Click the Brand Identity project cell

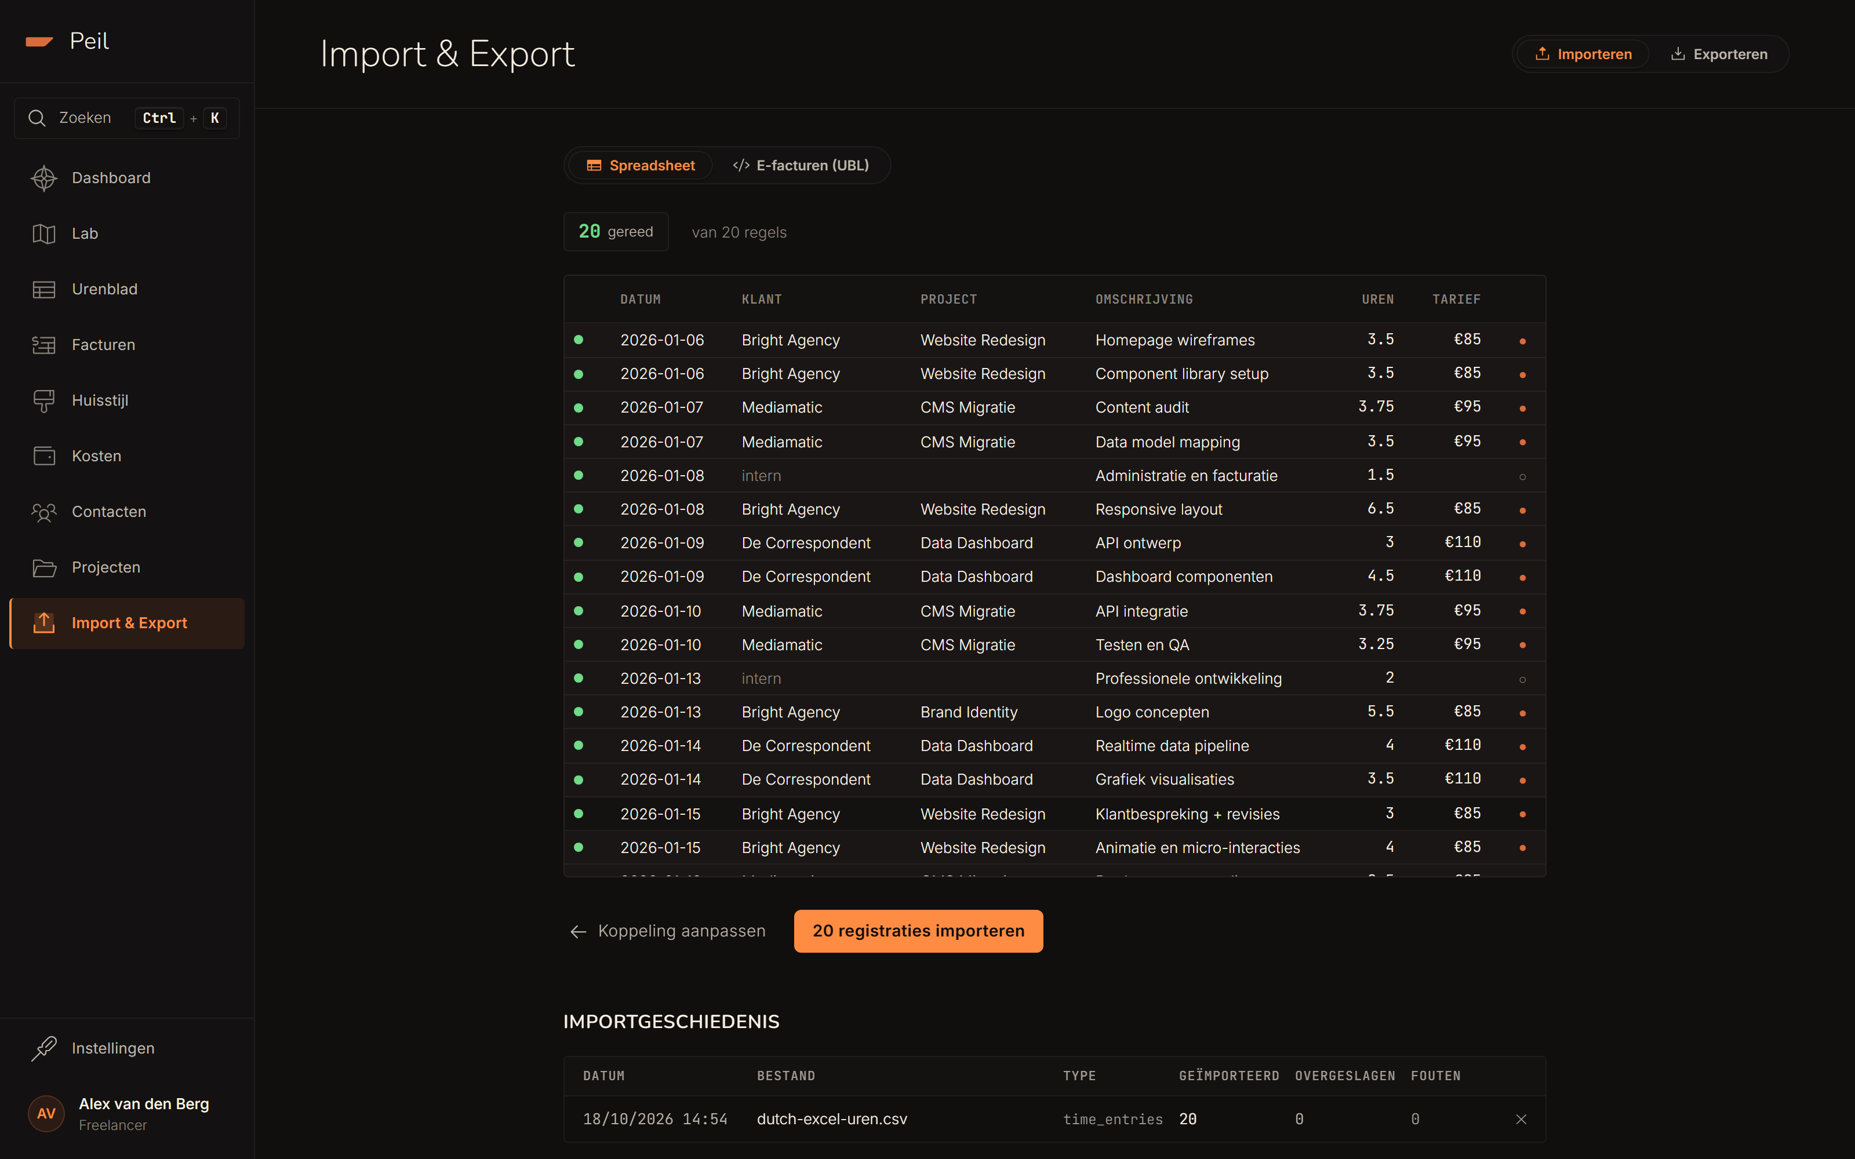click(969, 712)
